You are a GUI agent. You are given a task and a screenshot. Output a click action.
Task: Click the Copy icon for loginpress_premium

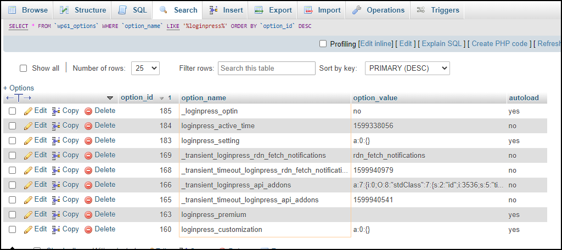coord(56,214)
